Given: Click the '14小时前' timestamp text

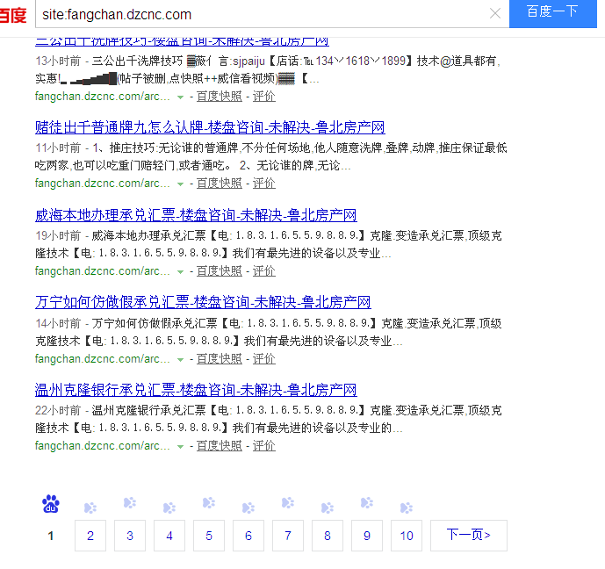Looking at the screenshot, I should [x=58, y=323].
